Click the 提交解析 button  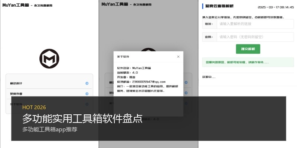click(248, 49)
